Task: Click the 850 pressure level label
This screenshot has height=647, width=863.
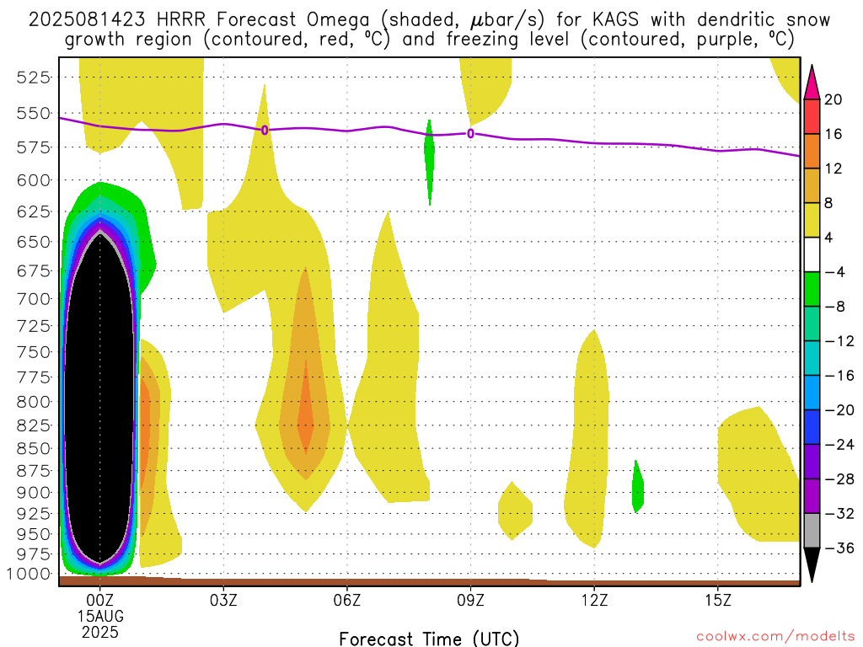Action: pyautogui.click(x=34, y=448)
